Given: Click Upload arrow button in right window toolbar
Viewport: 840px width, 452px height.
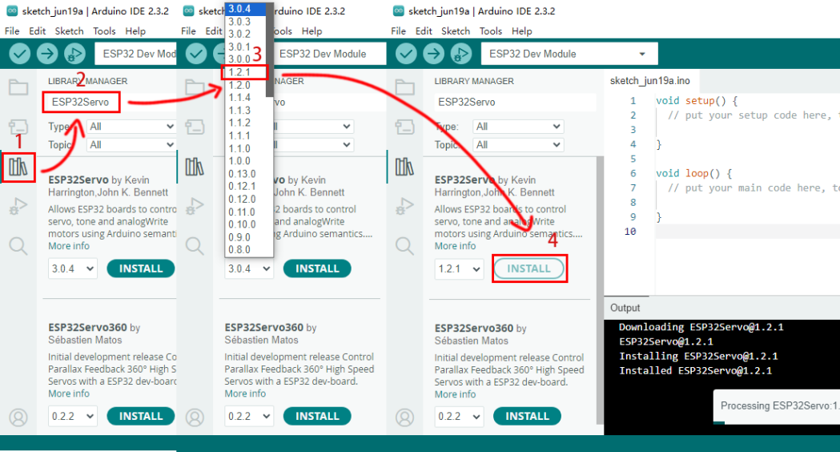Looking at the screenshot, I should coord(433,54).
